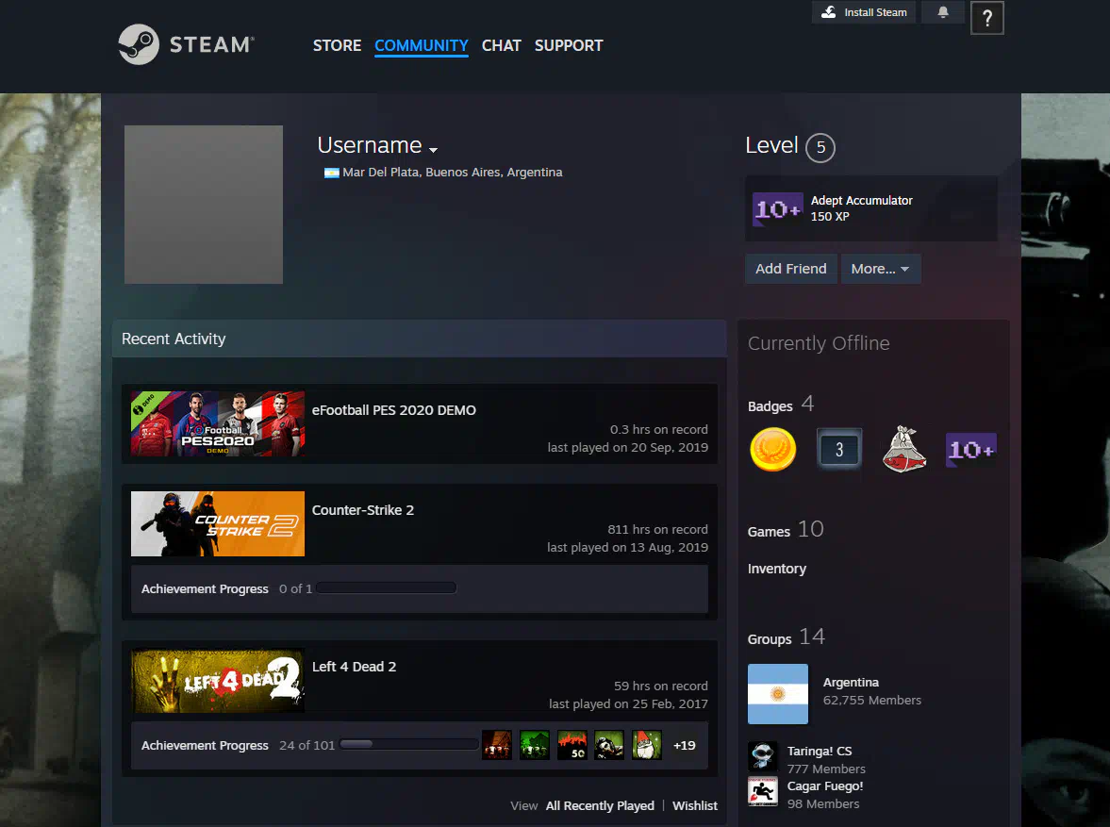
Task: Click the first Left 4 Dead 2 achievement icon
Action: pyautogui.click(x=497, y=745)
